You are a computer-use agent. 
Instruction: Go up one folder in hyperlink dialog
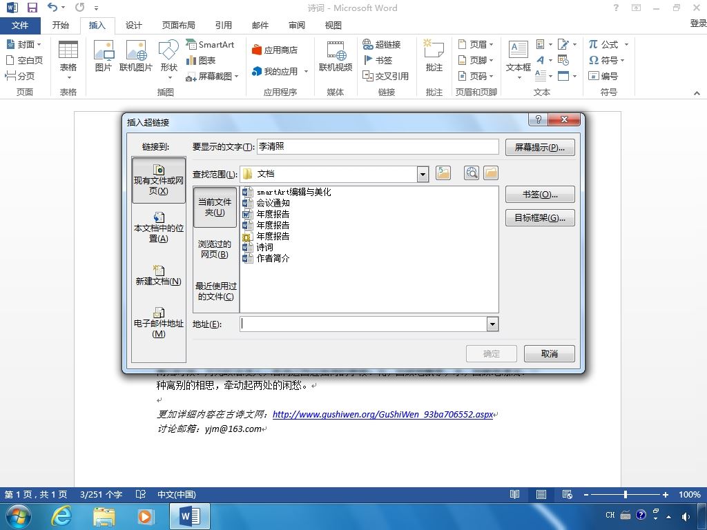pos(443,173)
